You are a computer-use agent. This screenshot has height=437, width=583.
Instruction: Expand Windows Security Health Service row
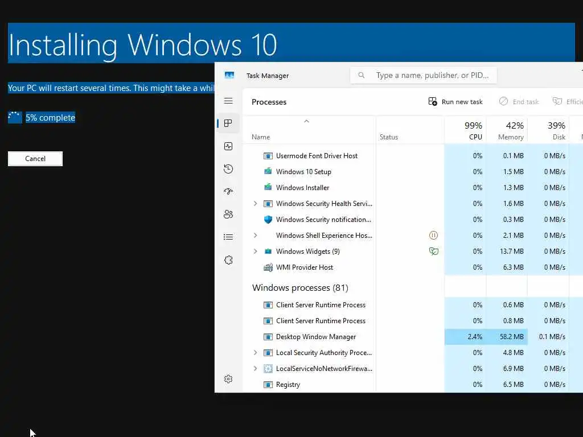[255, 203]
